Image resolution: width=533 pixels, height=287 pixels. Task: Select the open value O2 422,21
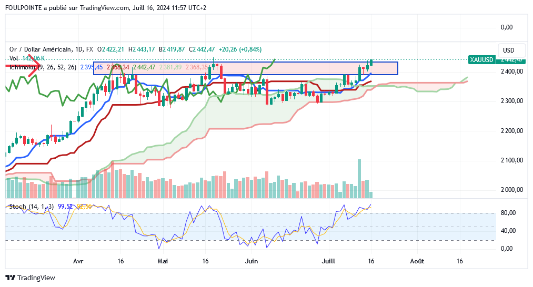tap(111, 49)
